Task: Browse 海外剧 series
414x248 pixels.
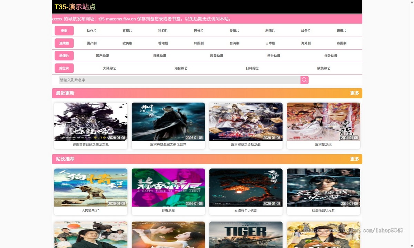Action: pyautogui.click(x=306, y=43)
